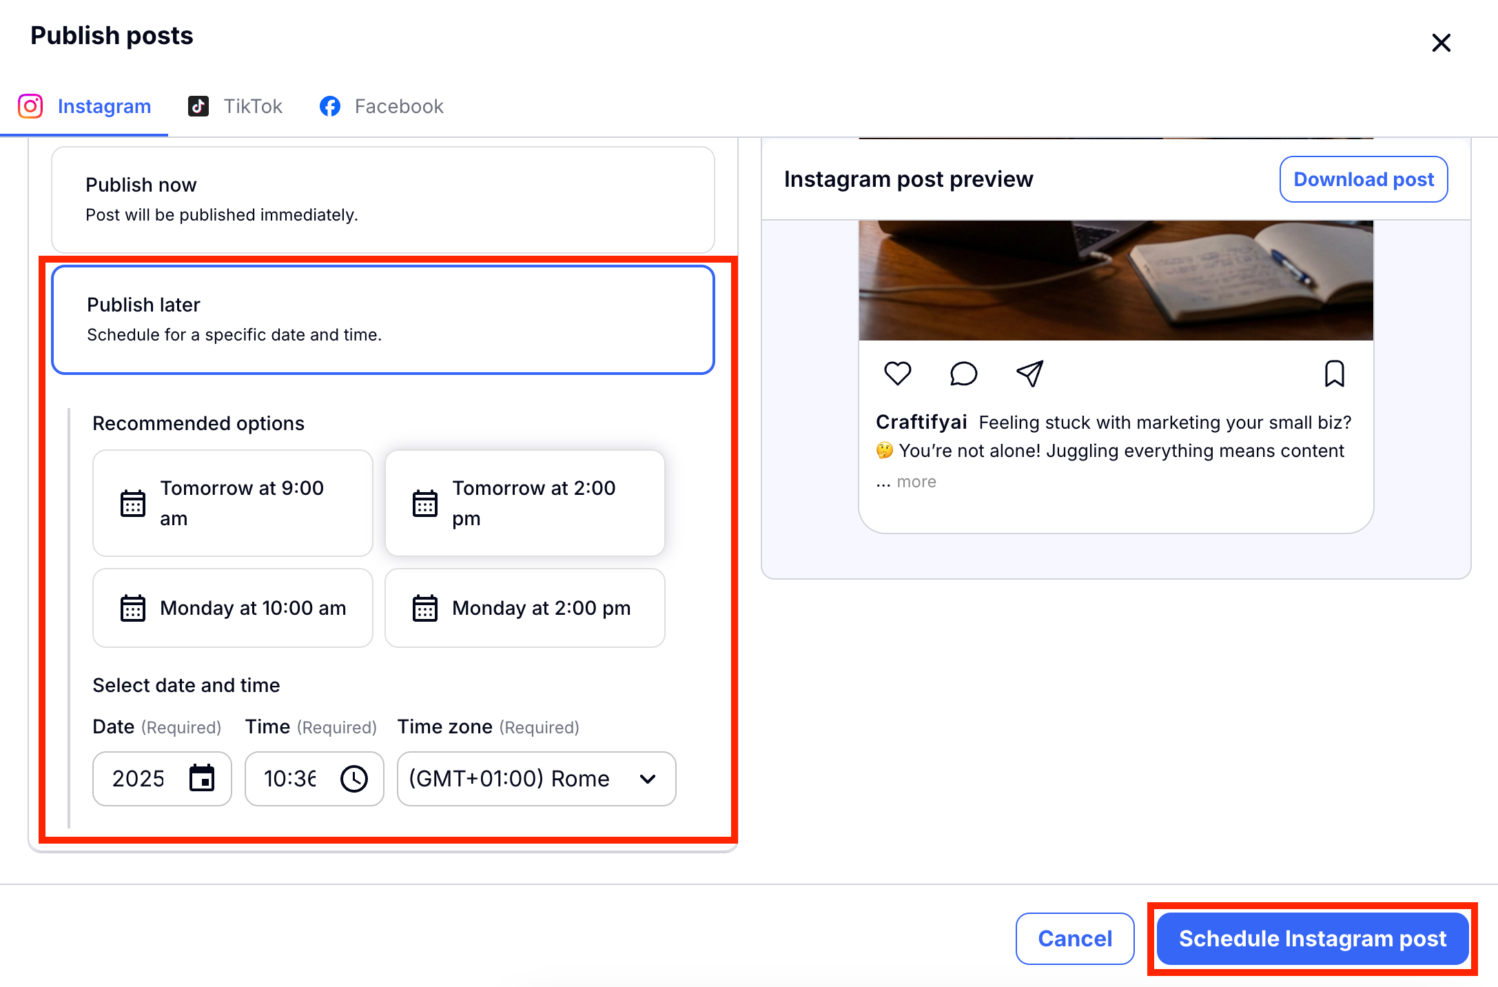Select the Publish now option
1498x987 pixels.
[382, 199]
